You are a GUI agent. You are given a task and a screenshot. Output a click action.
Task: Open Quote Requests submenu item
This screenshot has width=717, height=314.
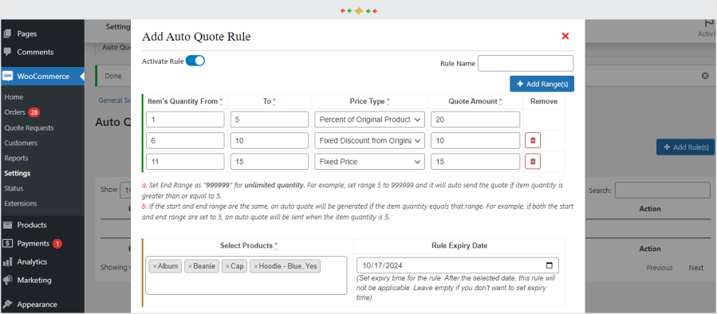point(29,128)
